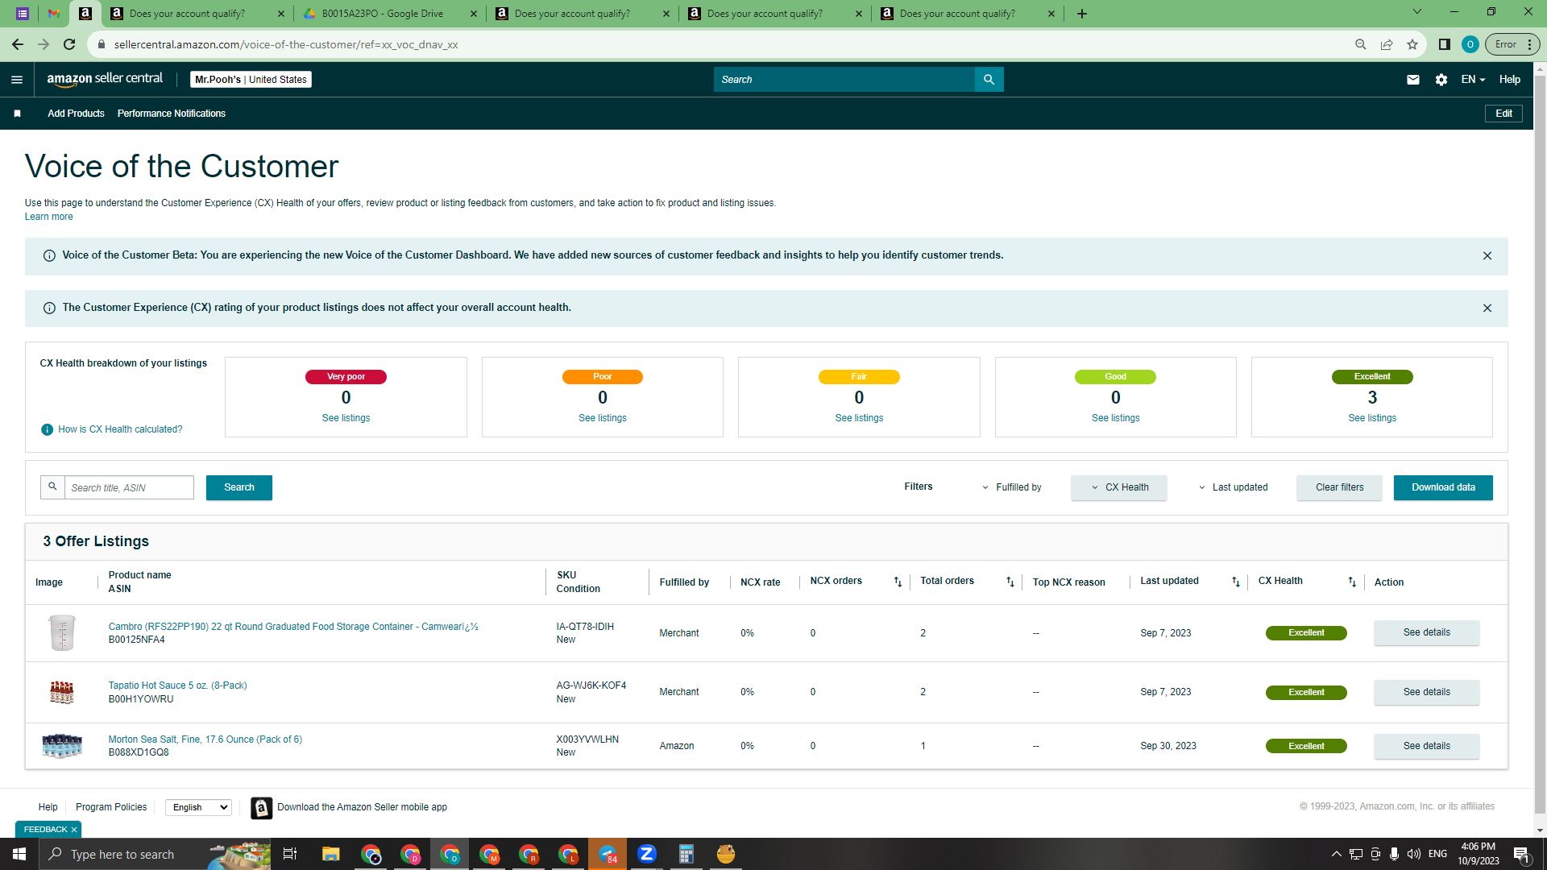Expand the Fulfilled by filter dropdown
The width and height of the screenshot is (1547, 870).
pyautogui.click(x=1012, y=487)
